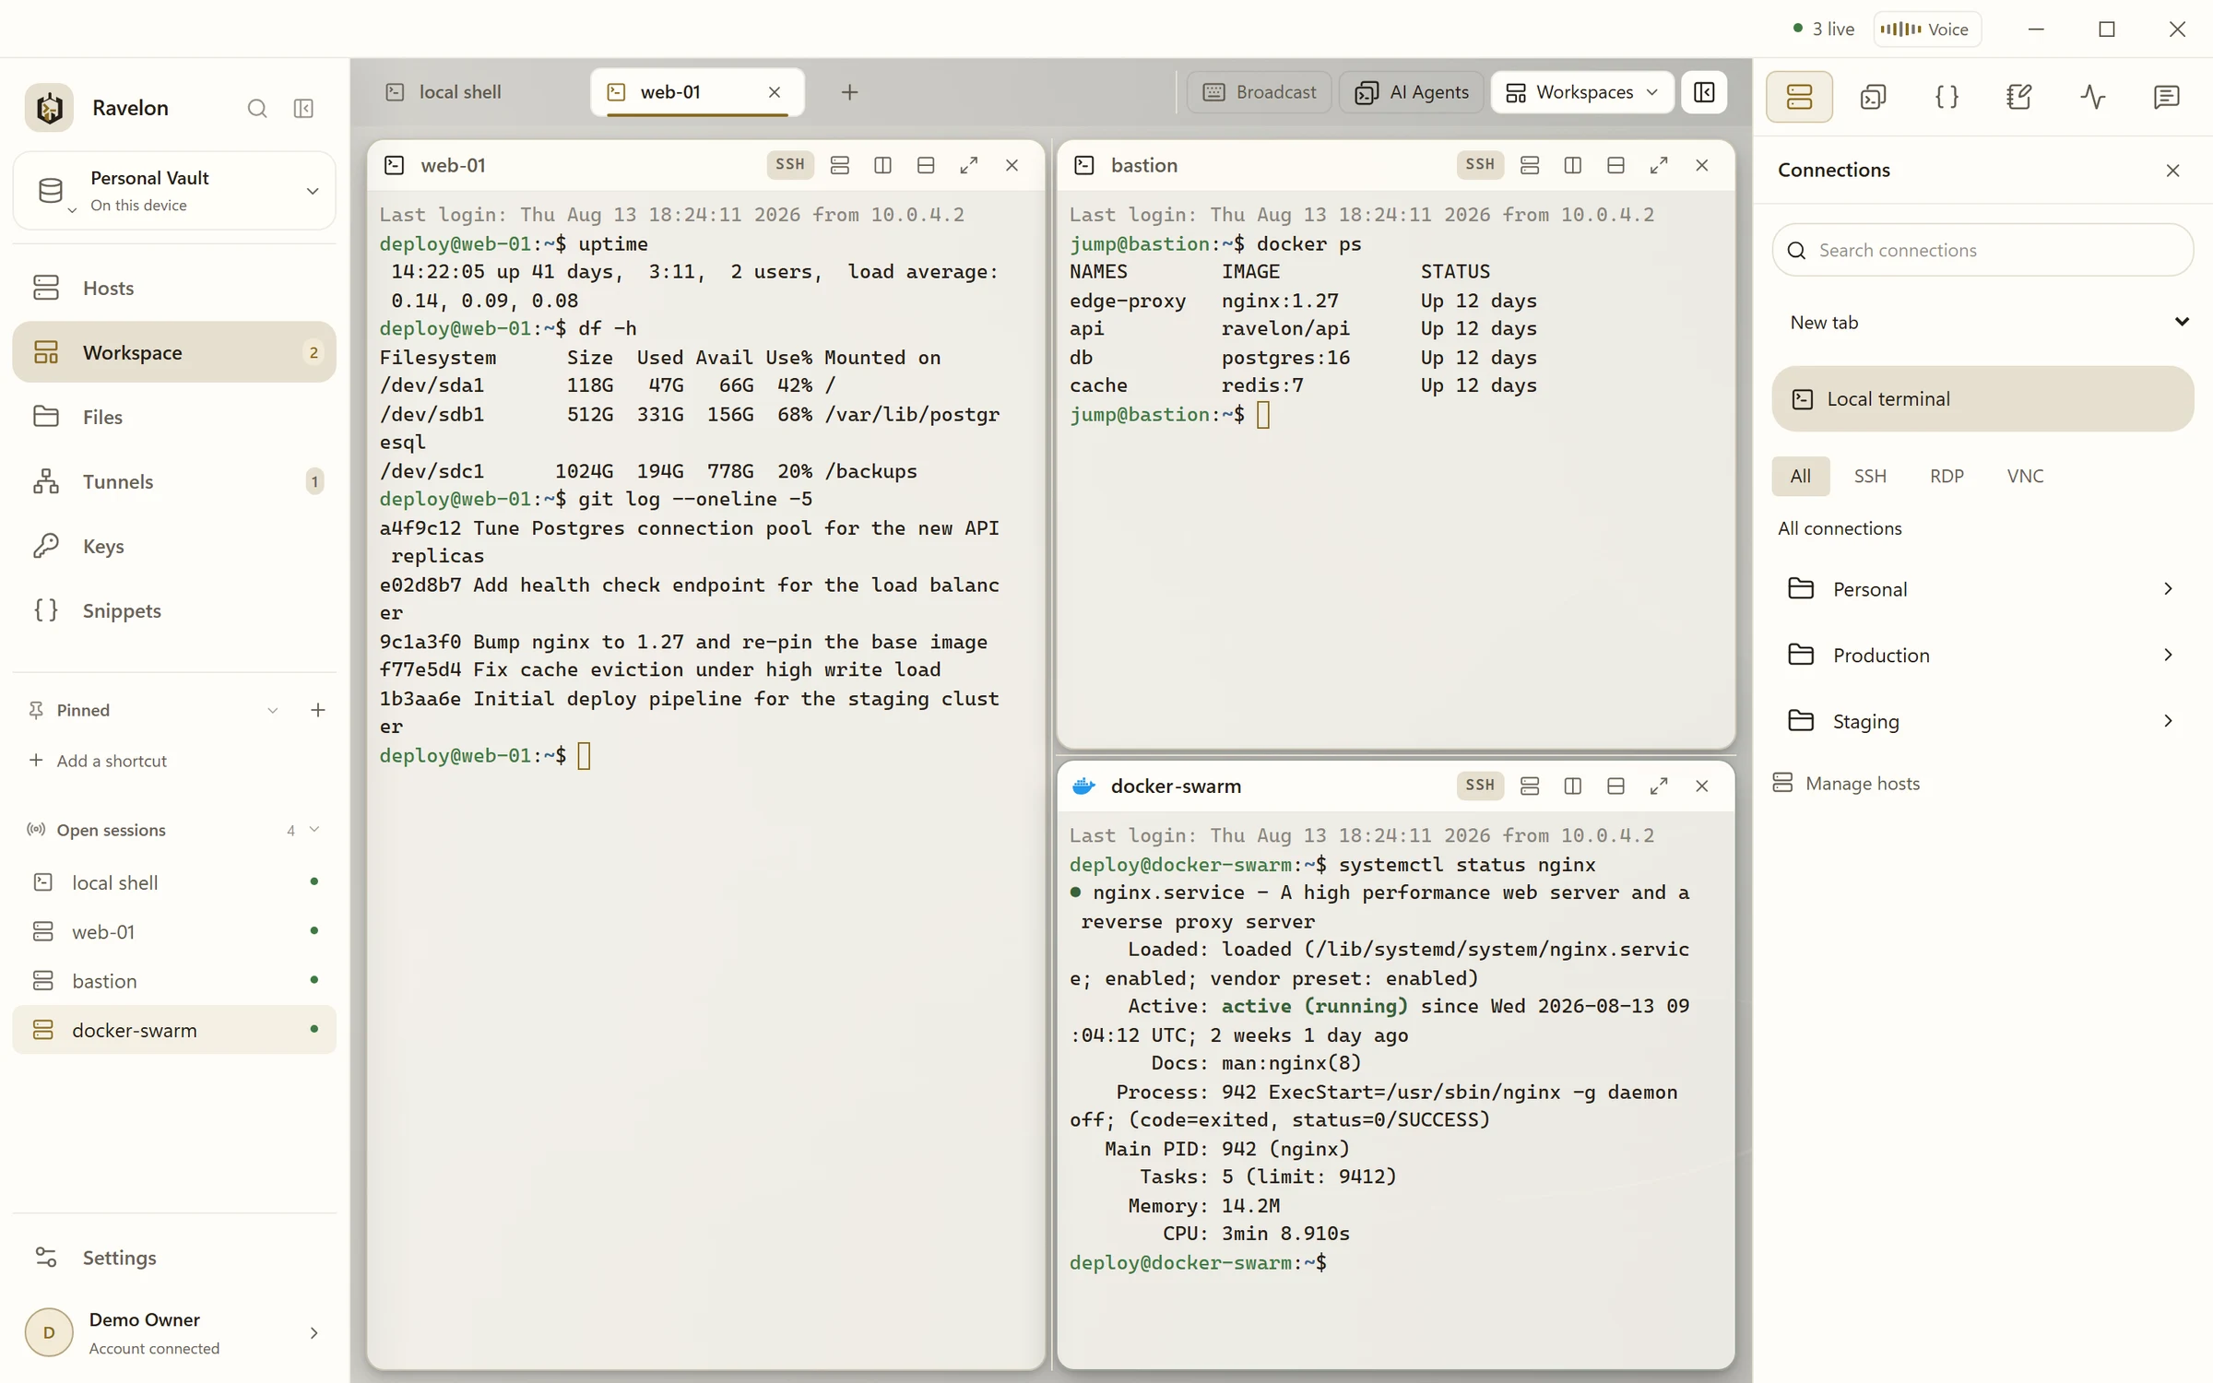The width and height of the screenshot is (2213, 1383).
Task: Expand the Staging connections folder
Action: (1982, 721)
